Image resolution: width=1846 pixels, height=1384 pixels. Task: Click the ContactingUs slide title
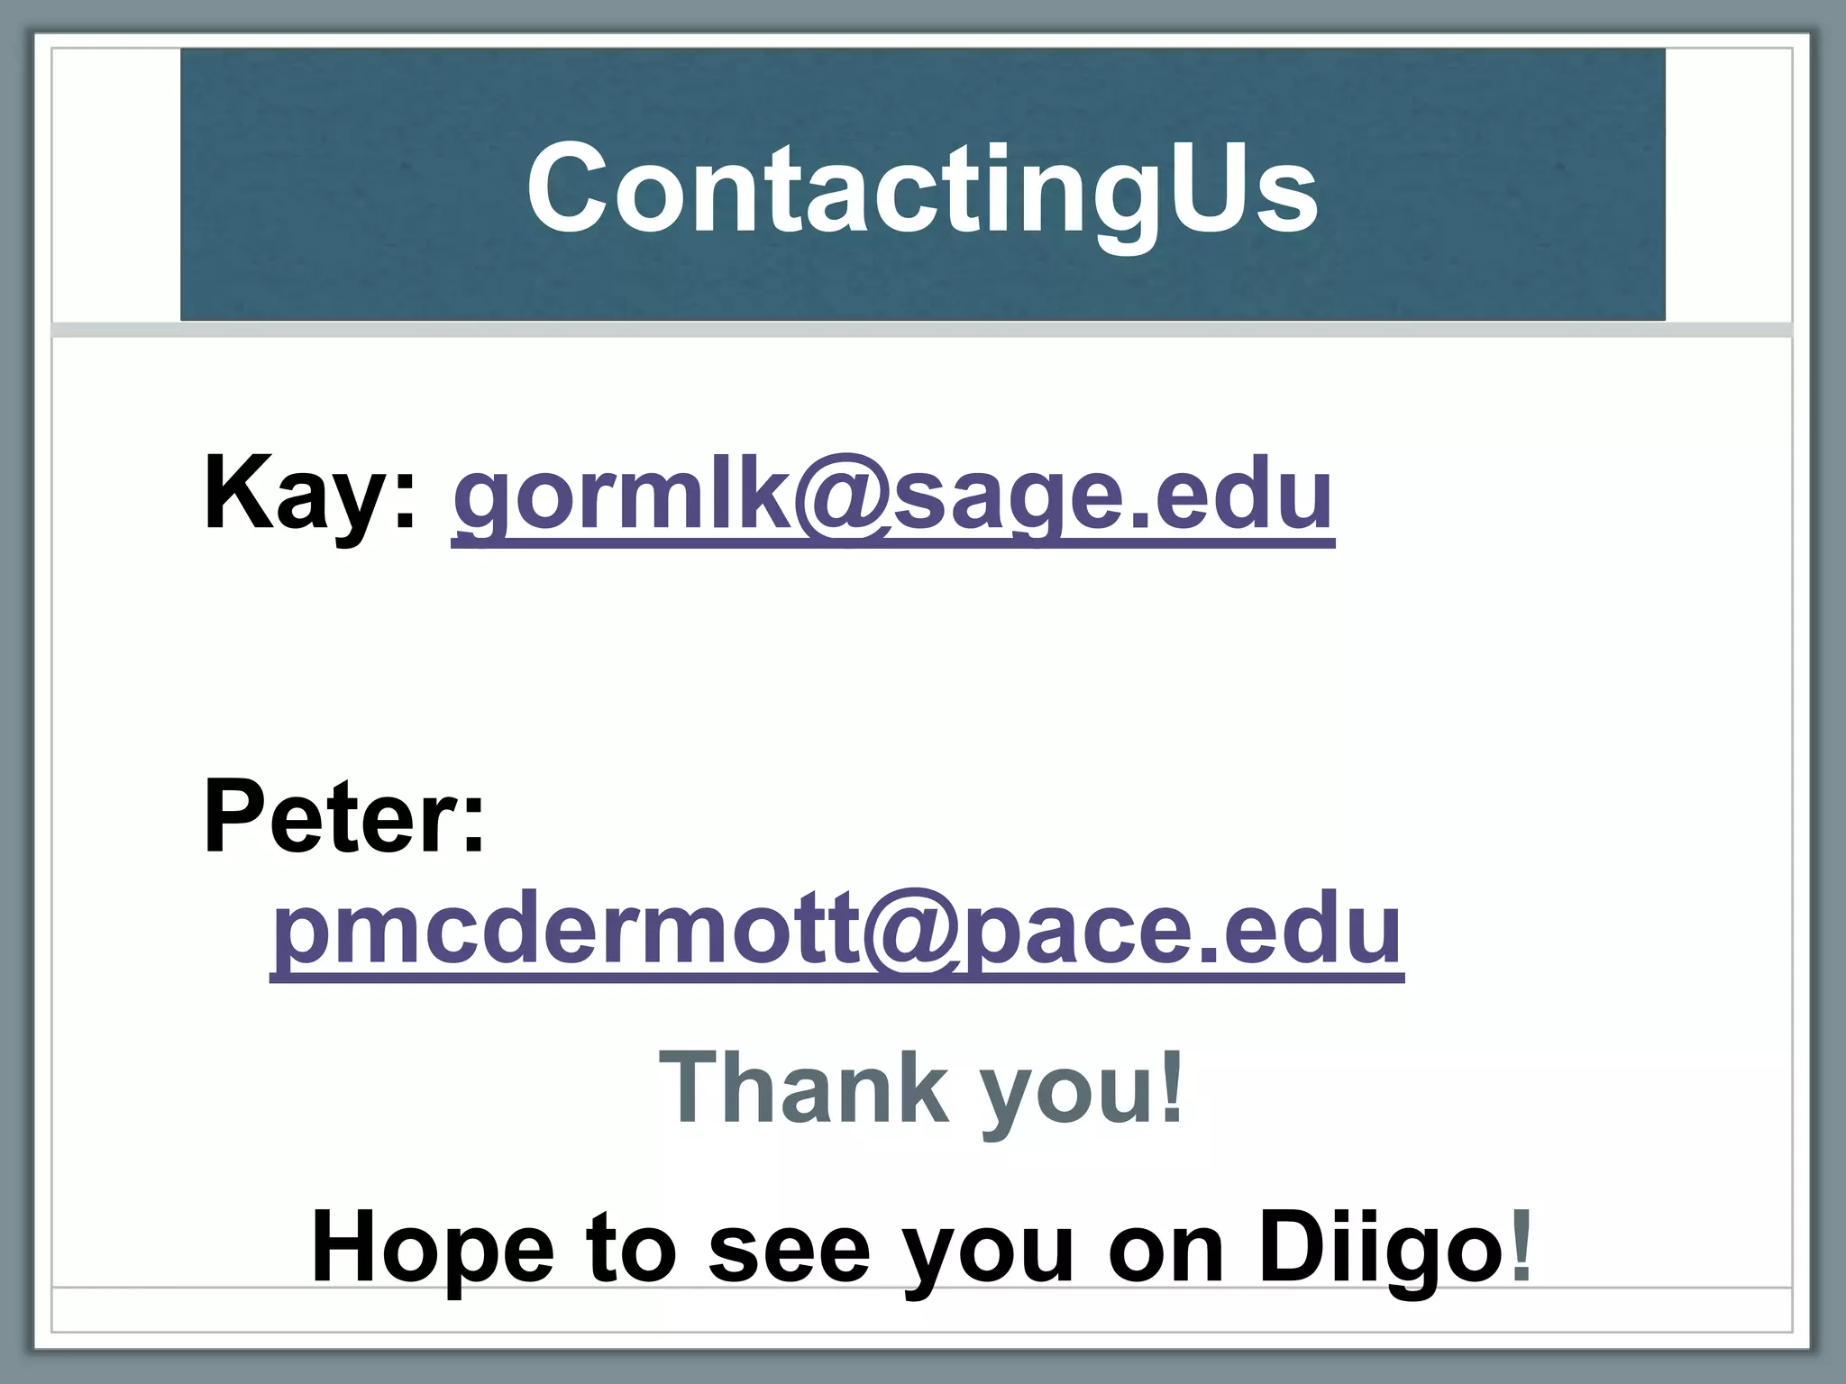pyautogui.click(x=922, y=187)
